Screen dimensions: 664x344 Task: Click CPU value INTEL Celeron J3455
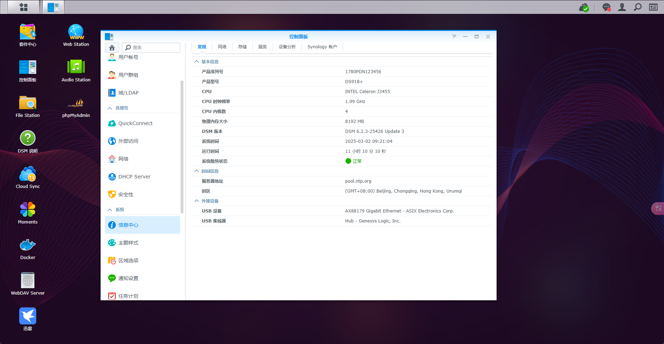pyautogui.click(x=368, y=92)
